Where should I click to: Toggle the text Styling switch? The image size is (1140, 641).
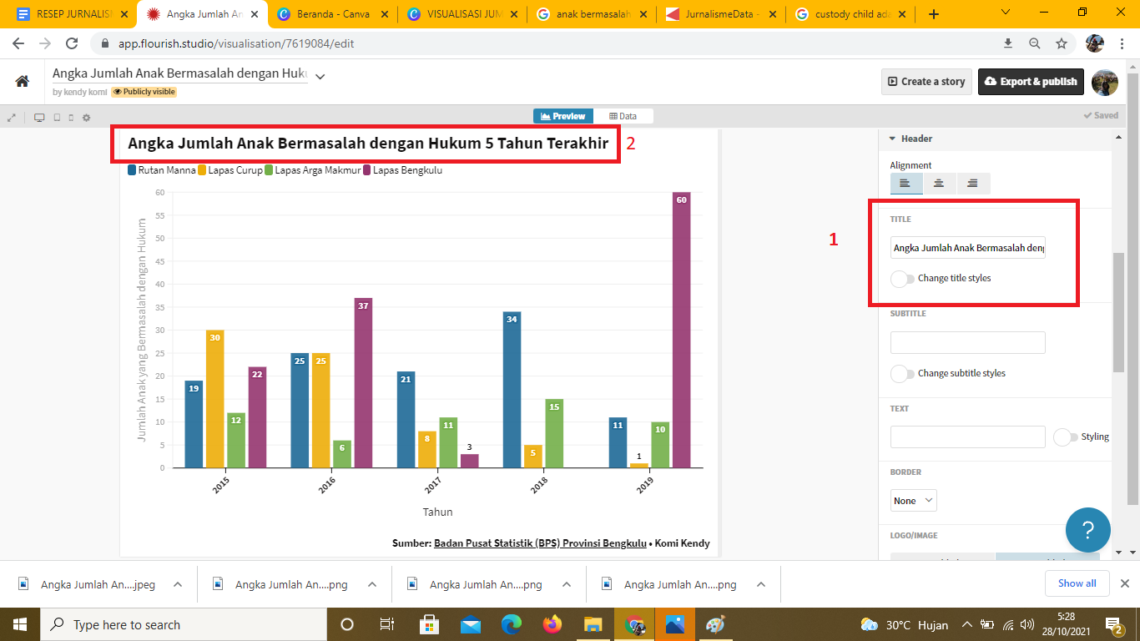1065,437
